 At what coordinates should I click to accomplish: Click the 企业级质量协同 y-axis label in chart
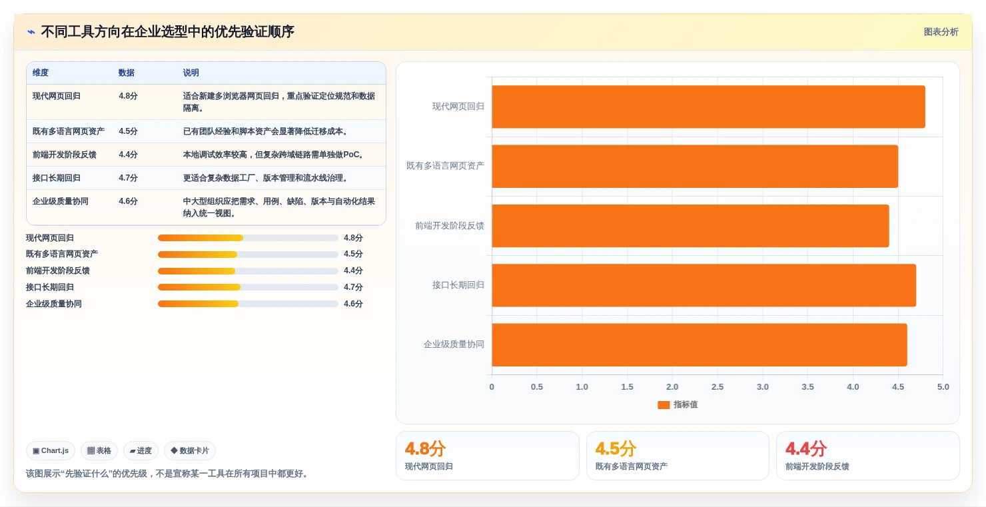pyautogui.click(x=454, y=345)
